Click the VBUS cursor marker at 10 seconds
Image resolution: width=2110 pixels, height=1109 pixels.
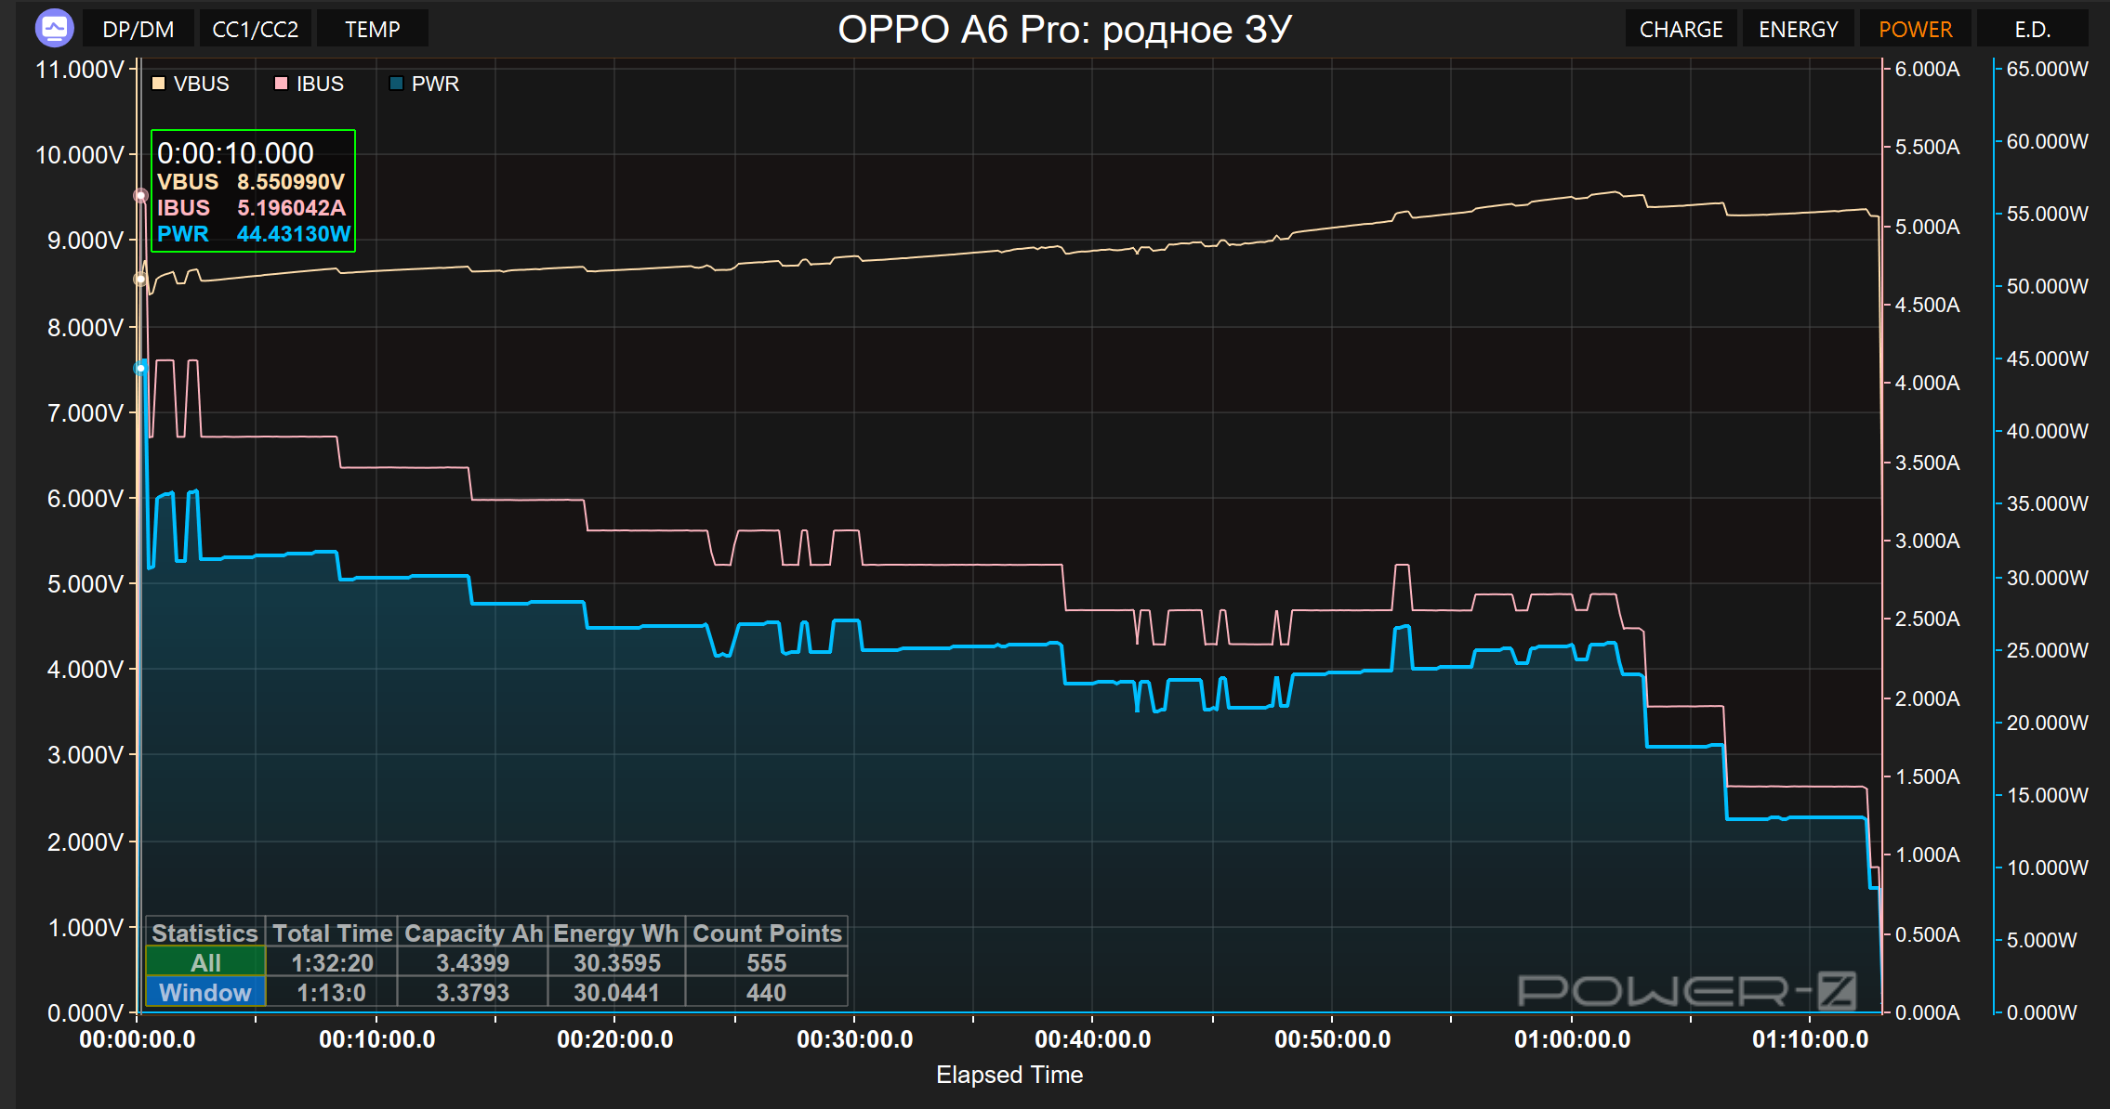(140, 279)
